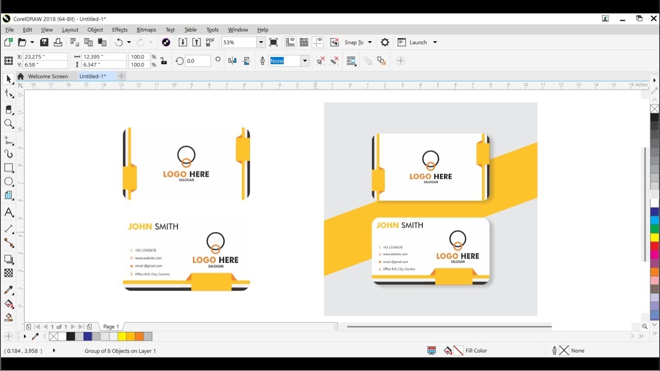Publish to PDF

[x=210, y=42]
